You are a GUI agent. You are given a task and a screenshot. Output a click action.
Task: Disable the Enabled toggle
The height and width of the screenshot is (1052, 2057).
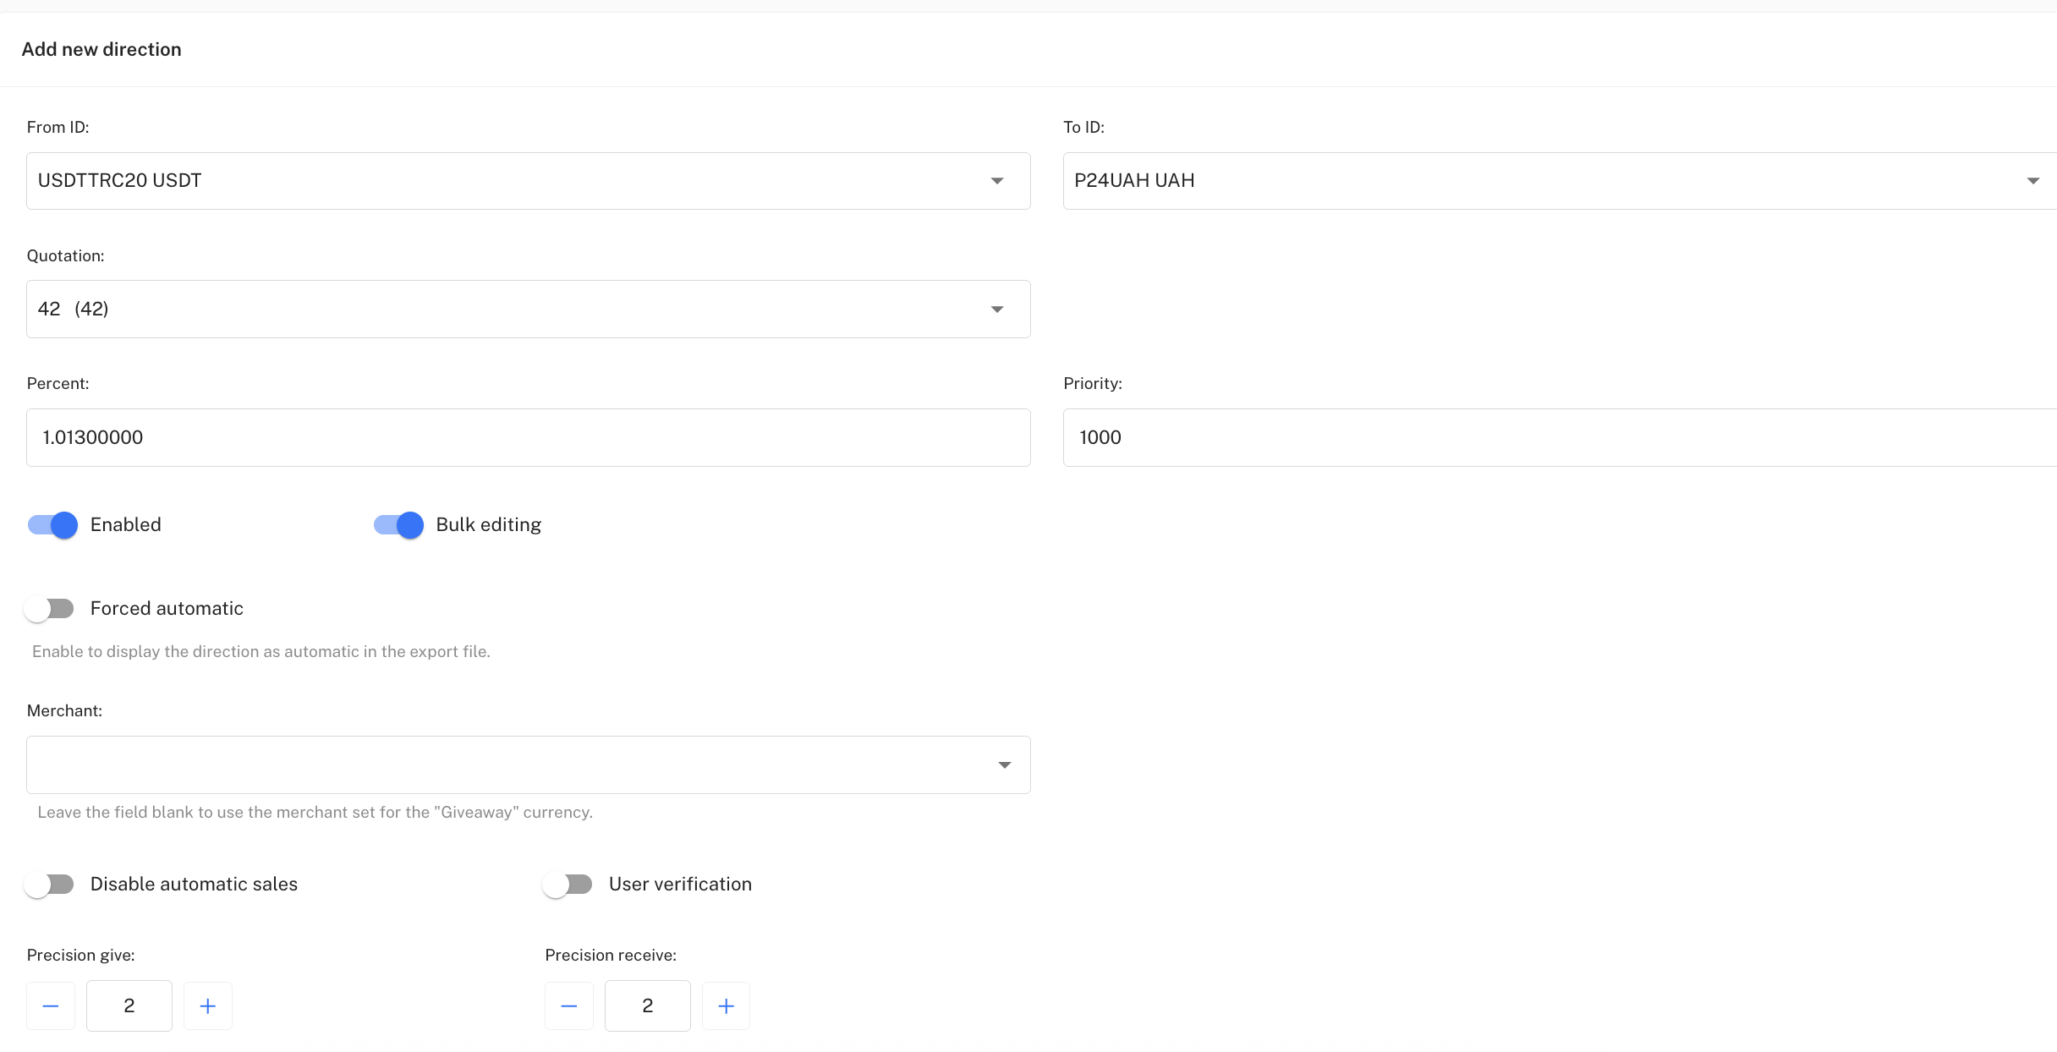[52, 525]
